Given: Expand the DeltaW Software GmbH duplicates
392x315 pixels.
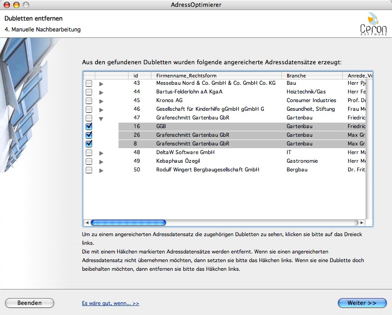Looking at the screenshot, I should 101,153.
